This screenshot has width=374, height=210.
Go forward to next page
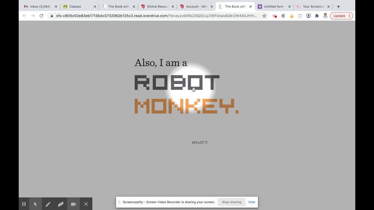click(x=33, y=16)
